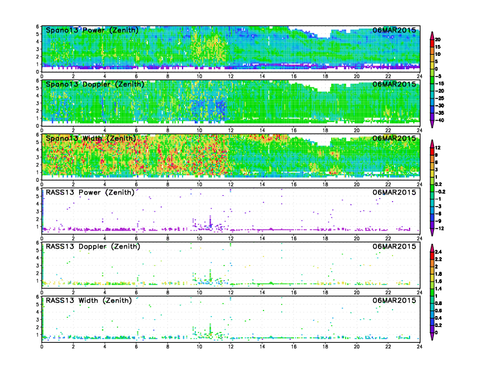Click the '20' label on top colorbar
482x372 pixels.
(x=438, y=40)
